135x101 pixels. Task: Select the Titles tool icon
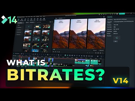28,20
